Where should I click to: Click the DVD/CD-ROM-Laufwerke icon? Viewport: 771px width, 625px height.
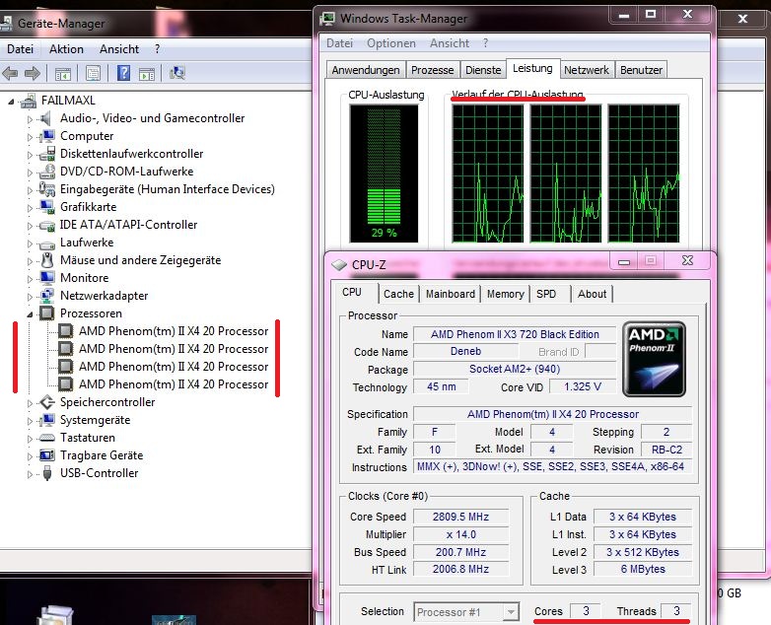[46, 172]
